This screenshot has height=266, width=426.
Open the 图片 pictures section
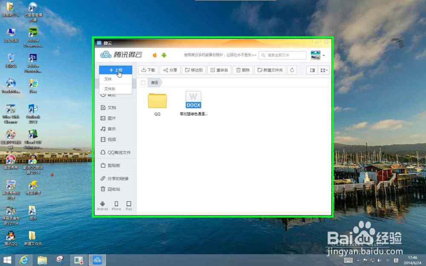click(x=112, y=118)
